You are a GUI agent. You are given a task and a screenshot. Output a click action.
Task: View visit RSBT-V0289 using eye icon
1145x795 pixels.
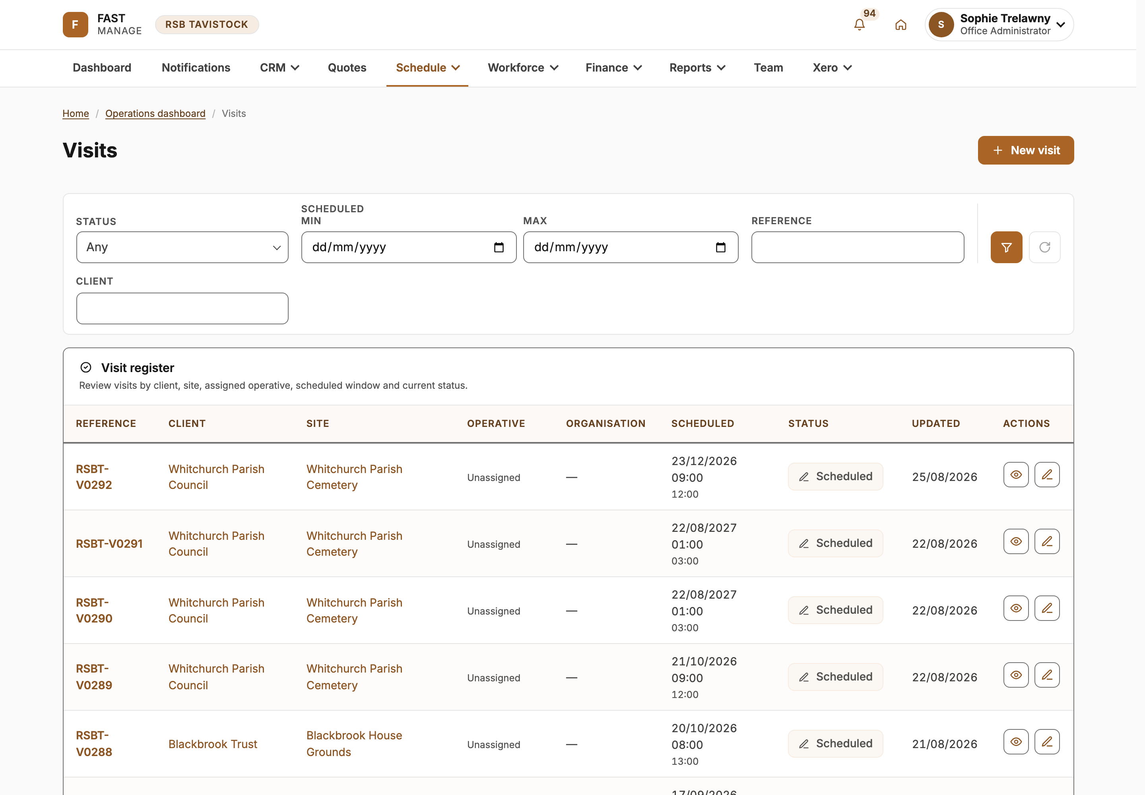pos(1016,675)
